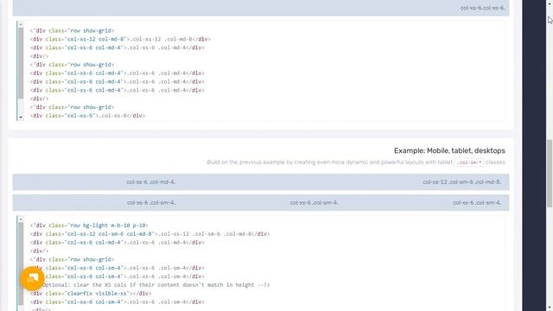Click code line with class 'col-xs-6' only

pyautogui.click(x=87, y=116)
